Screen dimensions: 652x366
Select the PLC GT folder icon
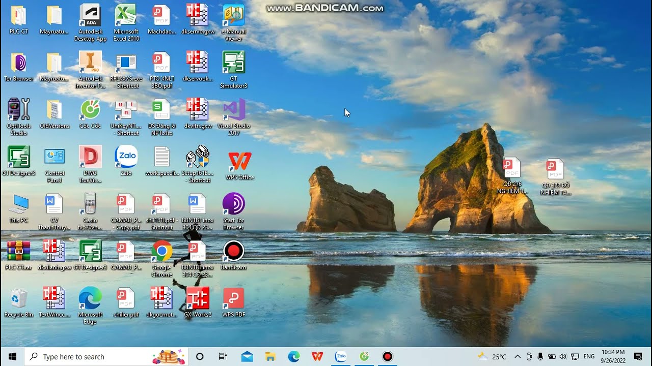point(19,19)
